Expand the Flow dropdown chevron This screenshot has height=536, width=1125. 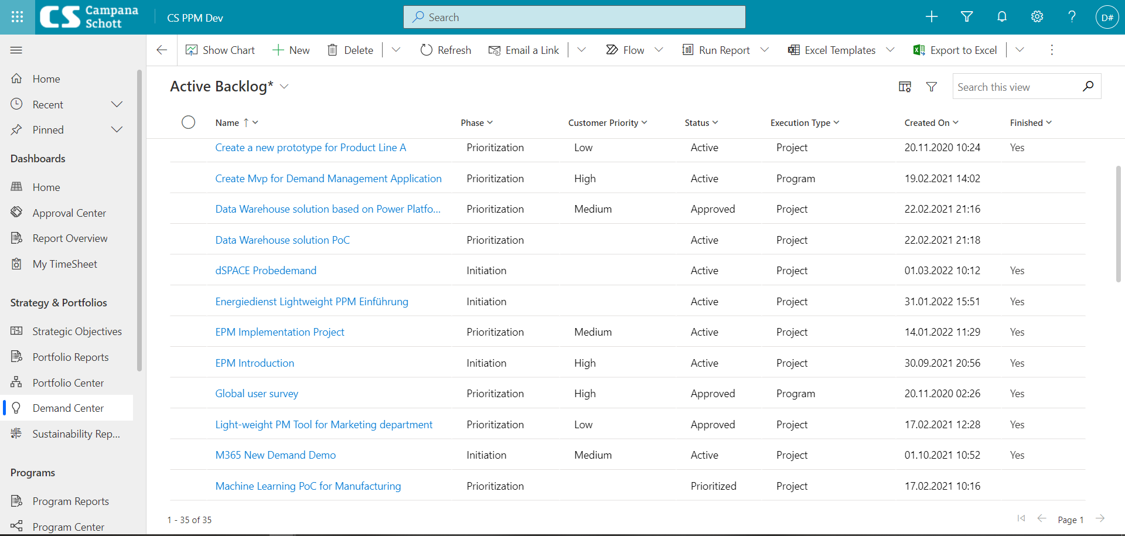pyautogui.click(x=659, y=50)
